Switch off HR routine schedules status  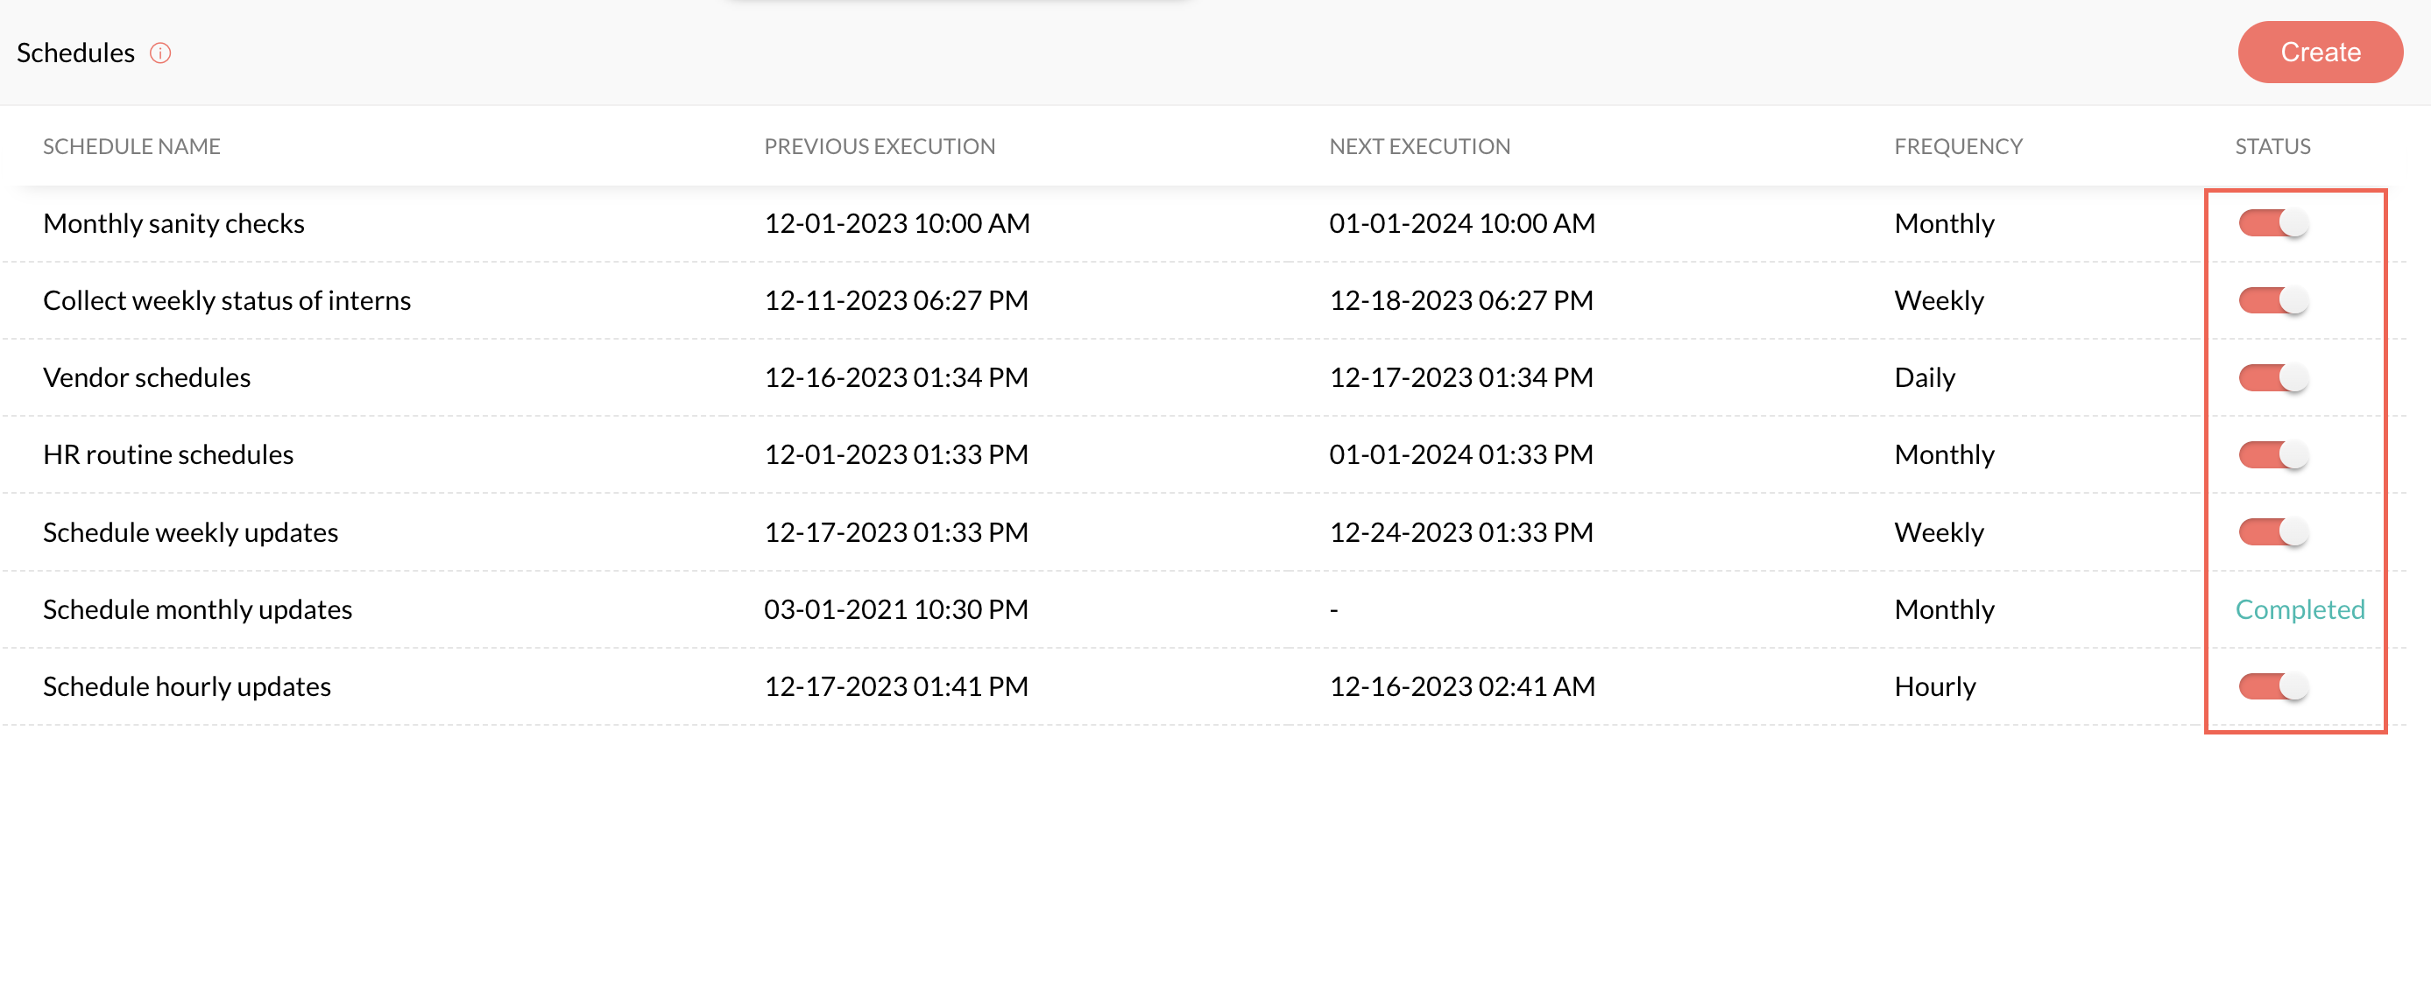pyautogui.click(x=2272, y=455)
